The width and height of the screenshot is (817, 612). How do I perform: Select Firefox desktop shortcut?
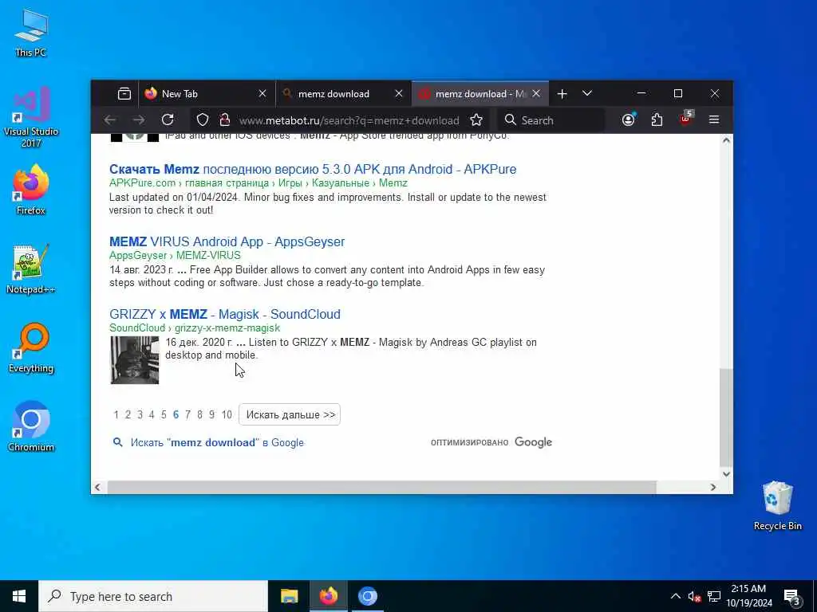pos(31,190)
